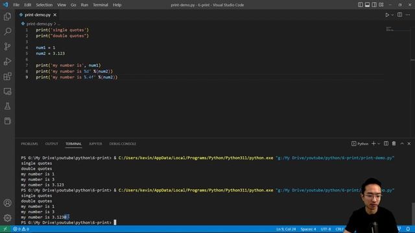Open the Testing flask view

click(7, 106)
